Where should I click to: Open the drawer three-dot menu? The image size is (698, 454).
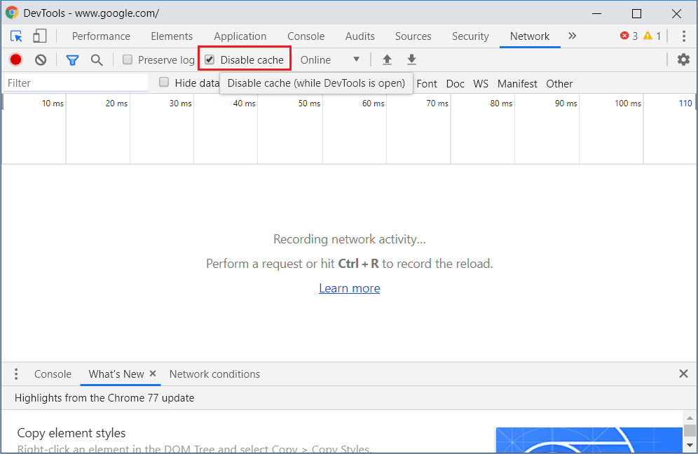click(x=16, y=374)
